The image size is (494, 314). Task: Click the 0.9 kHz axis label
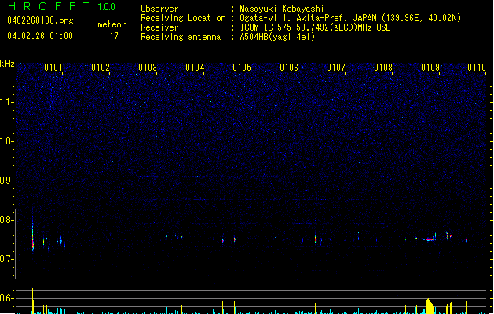7,181
